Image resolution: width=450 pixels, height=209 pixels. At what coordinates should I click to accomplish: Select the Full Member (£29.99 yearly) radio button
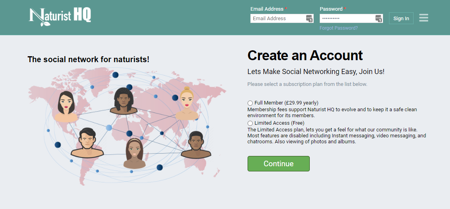250,103
